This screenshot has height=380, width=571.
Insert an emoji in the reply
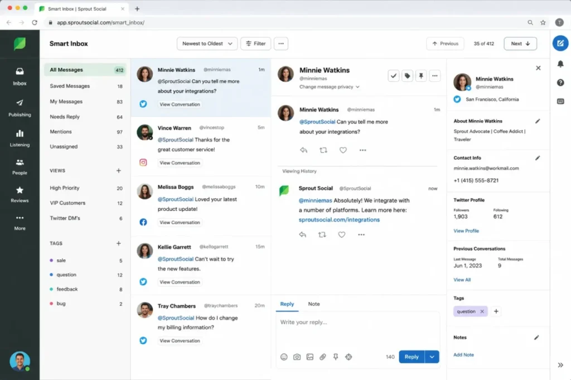click(284, 357)
